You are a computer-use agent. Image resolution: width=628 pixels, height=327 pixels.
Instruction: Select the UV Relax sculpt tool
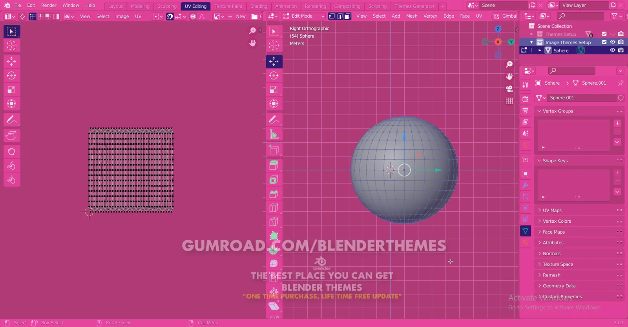tap(12, 166)
